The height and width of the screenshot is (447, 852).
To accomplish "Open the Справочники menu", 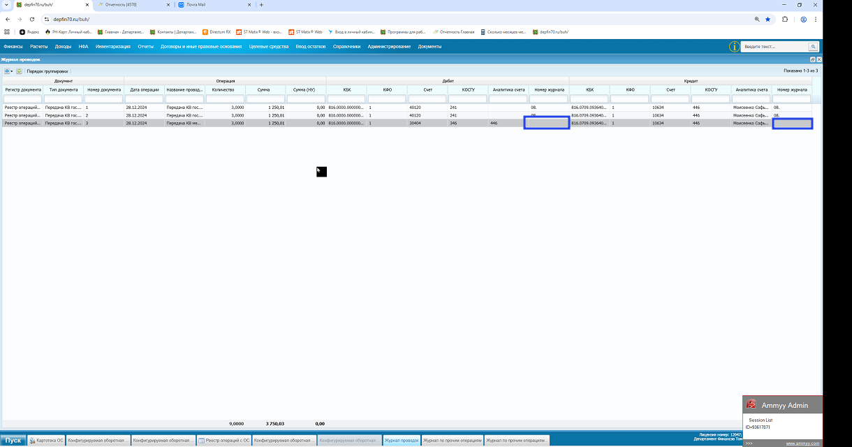I will [x=346, y=47].
